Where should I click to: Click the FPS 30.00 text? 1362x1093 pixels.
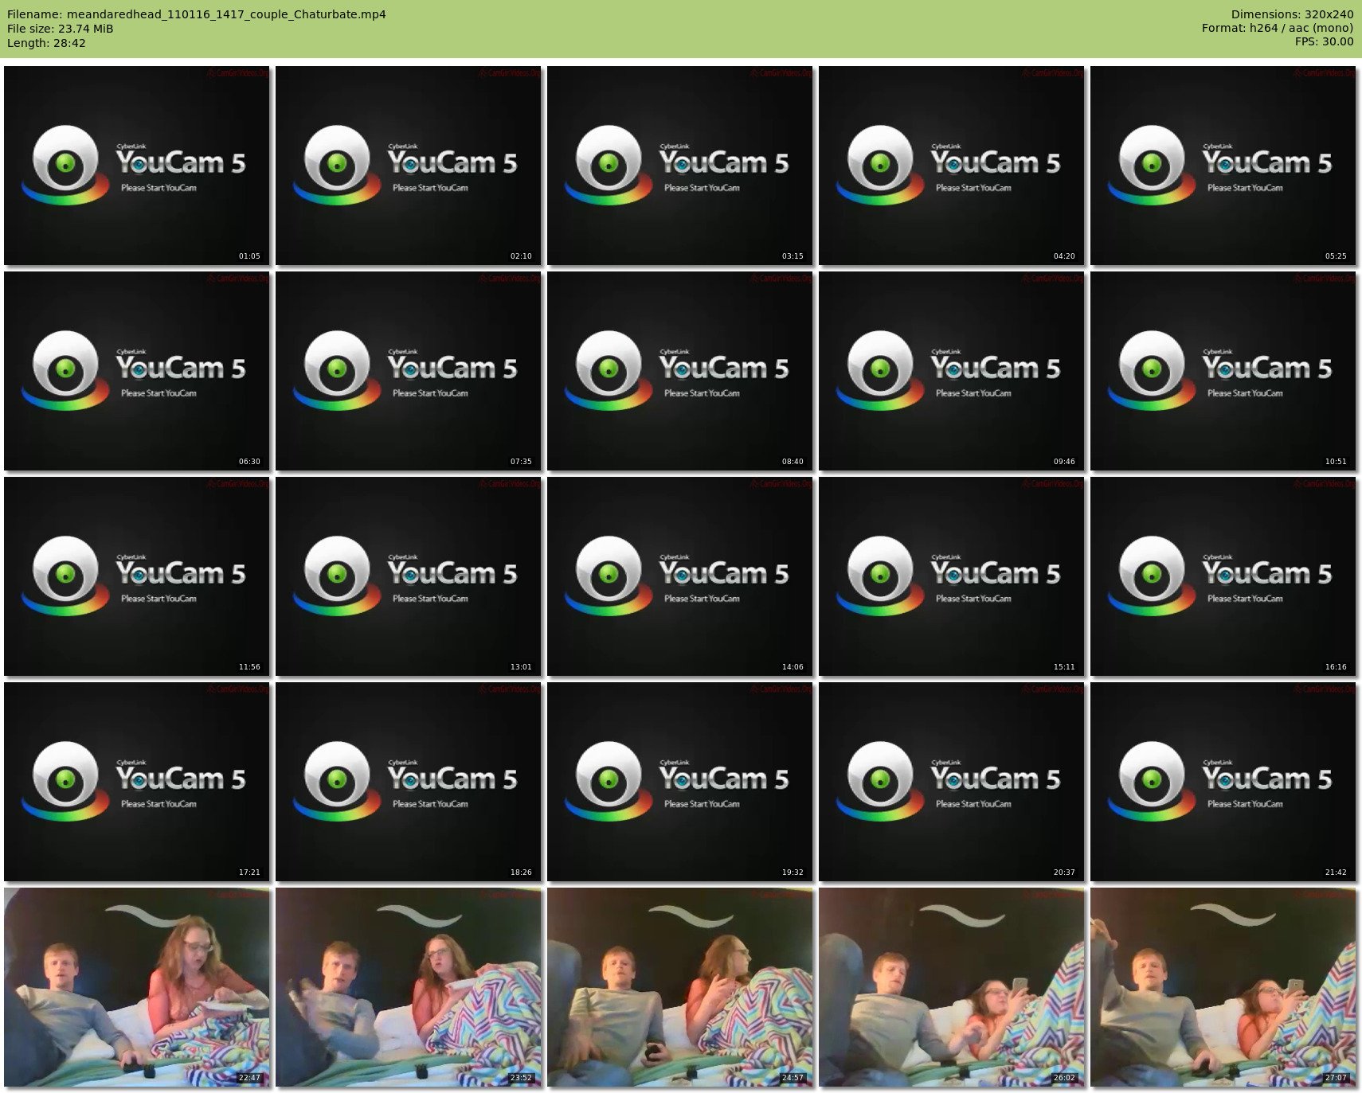tap(1324, 41)
